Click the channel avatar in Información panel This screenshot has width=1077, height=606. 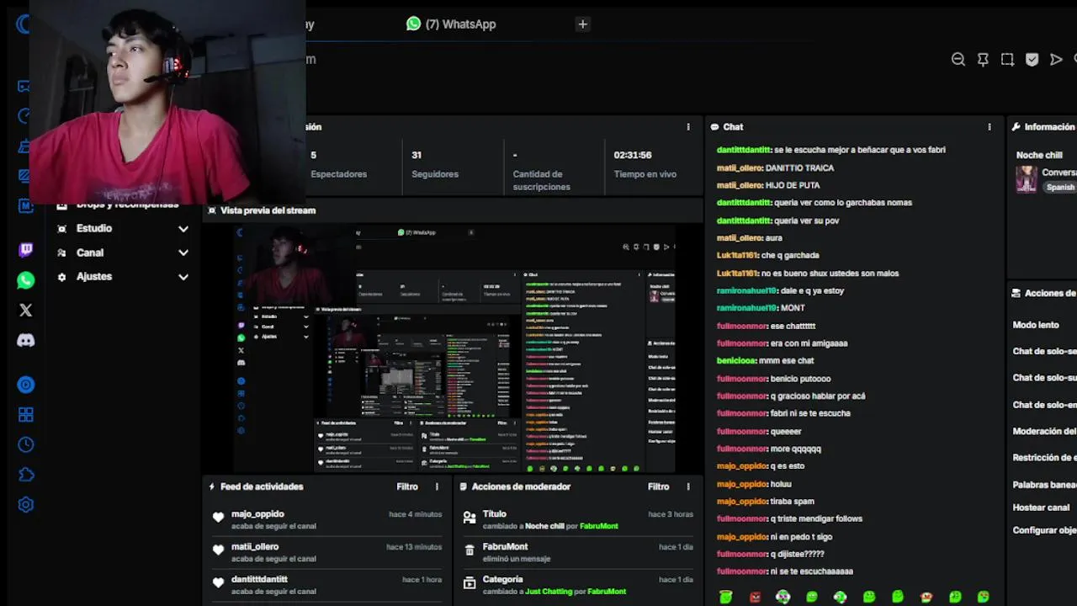coord(1027,178)
